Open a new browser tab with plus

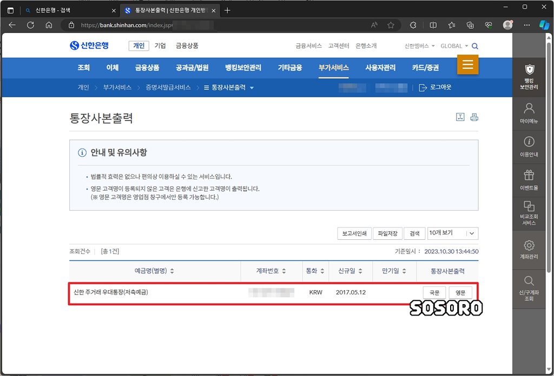(227, 10)
